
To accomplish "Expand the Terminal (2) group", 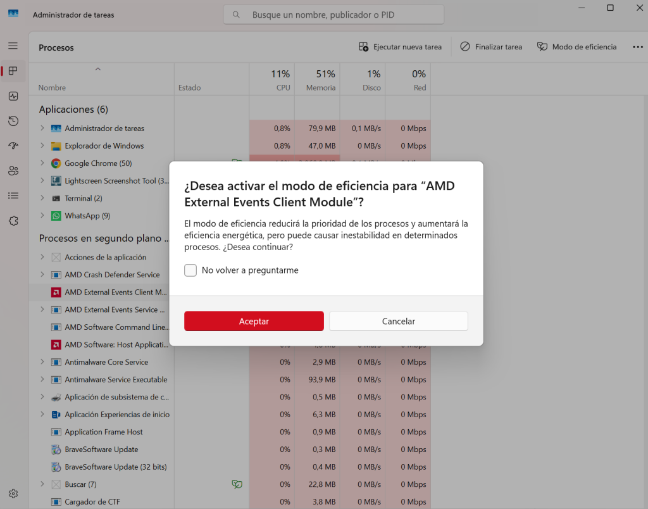I will point(42,198).
